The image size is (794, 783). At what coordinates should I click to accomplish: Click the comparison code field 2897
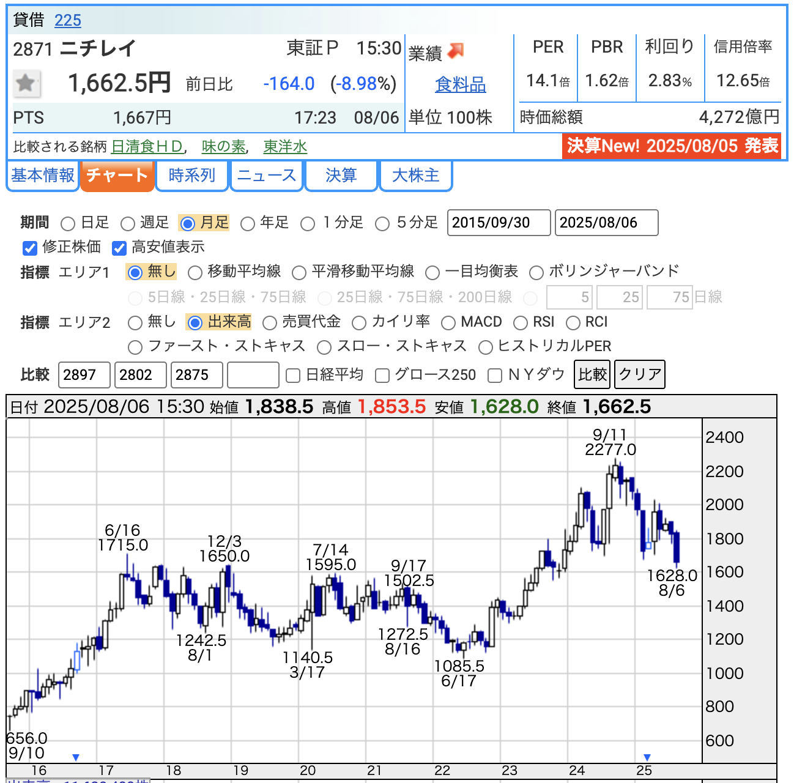point(84,375)
